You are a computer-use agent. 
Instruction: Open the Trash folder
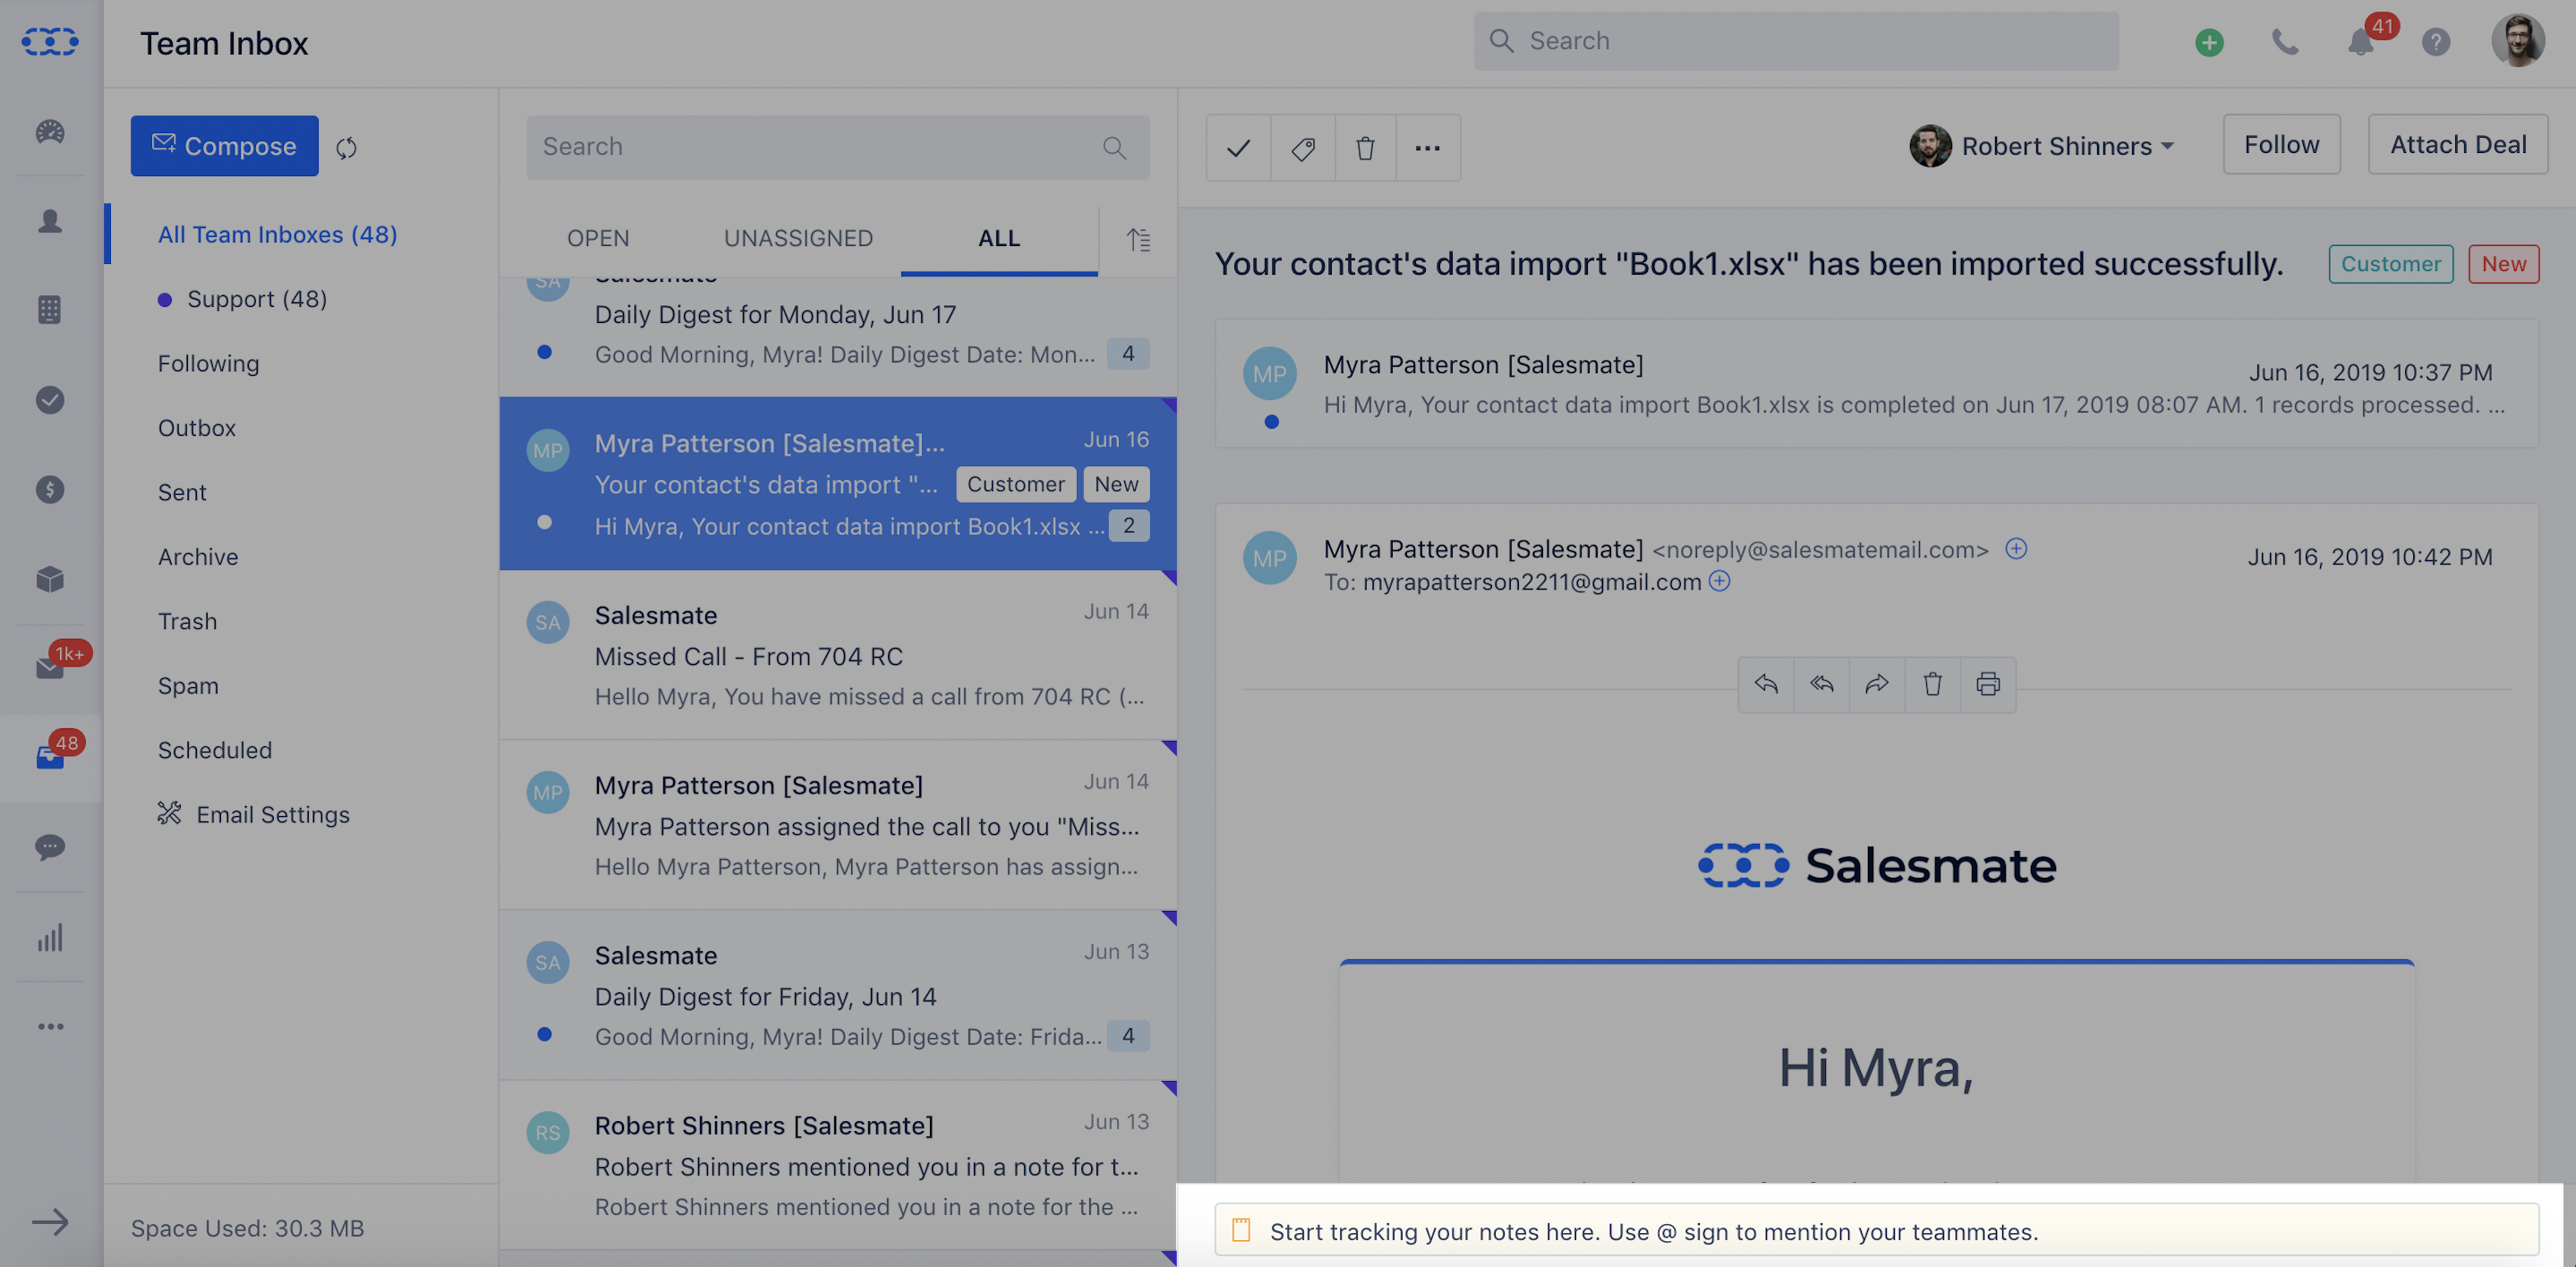(187, 621)
